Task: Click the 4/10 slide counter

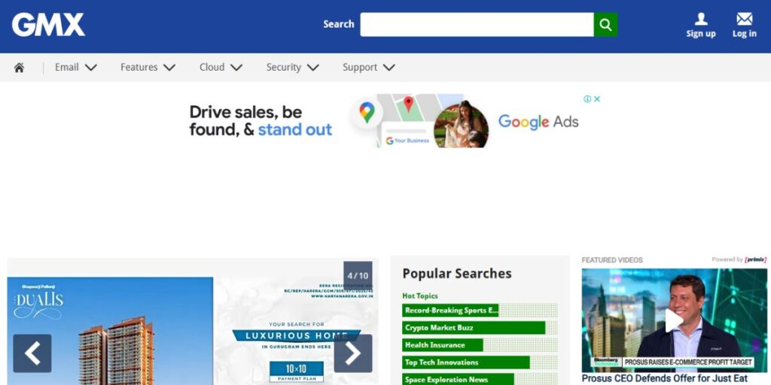Action: (358, 275)
